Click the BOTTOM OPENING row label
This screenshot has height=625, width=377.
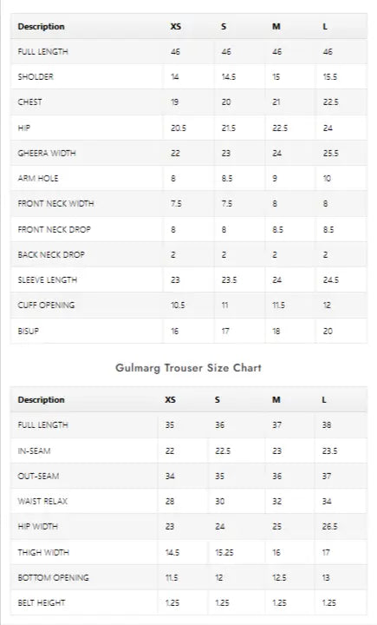coord(54,577)
